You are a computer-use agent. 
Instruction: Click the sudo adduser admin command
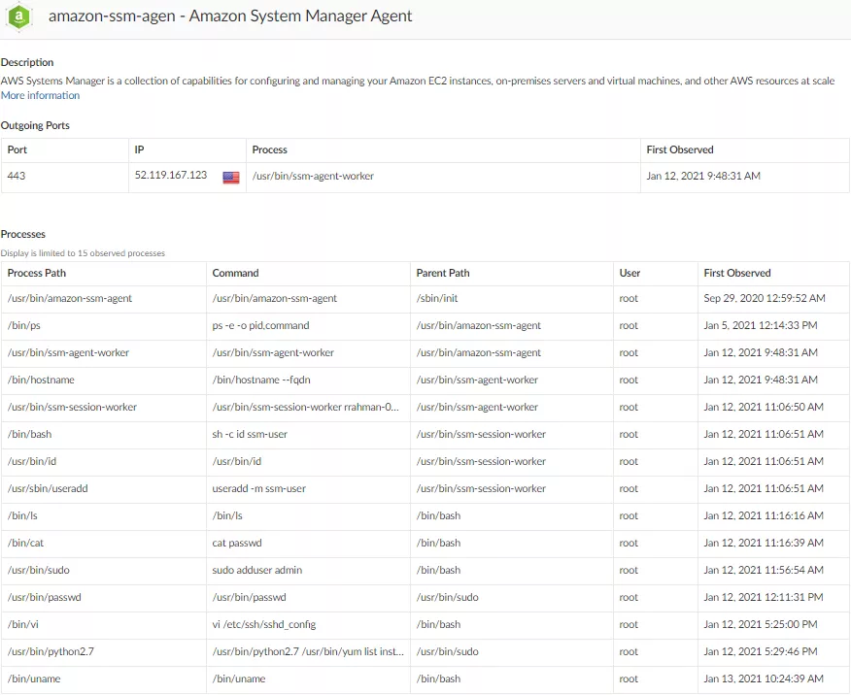point(257,570)
